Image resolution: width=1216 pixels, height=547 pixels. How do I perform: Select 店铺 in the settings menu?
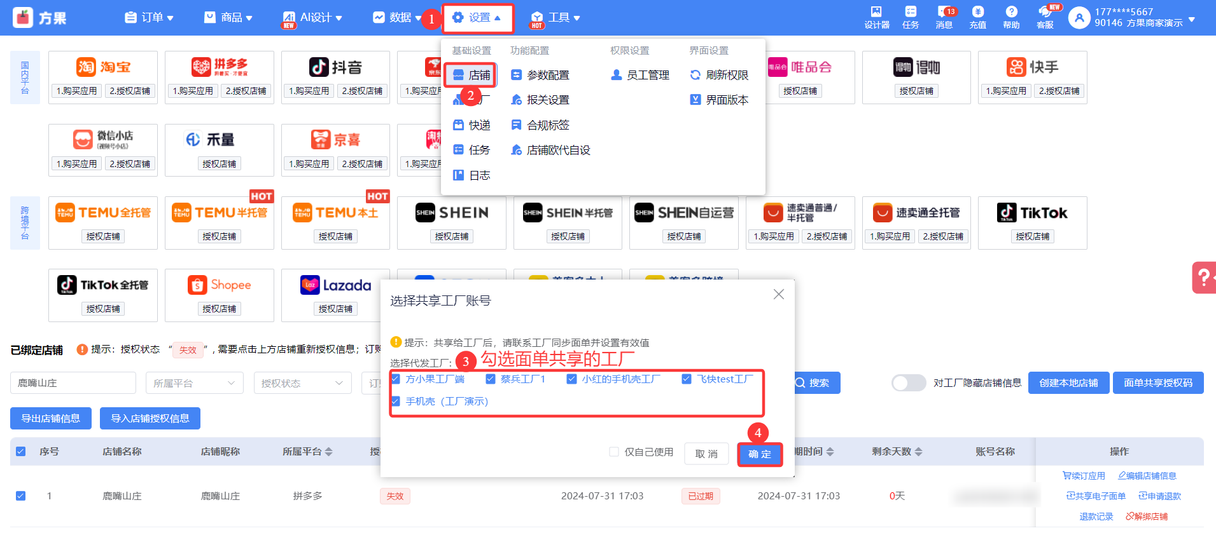471,75
